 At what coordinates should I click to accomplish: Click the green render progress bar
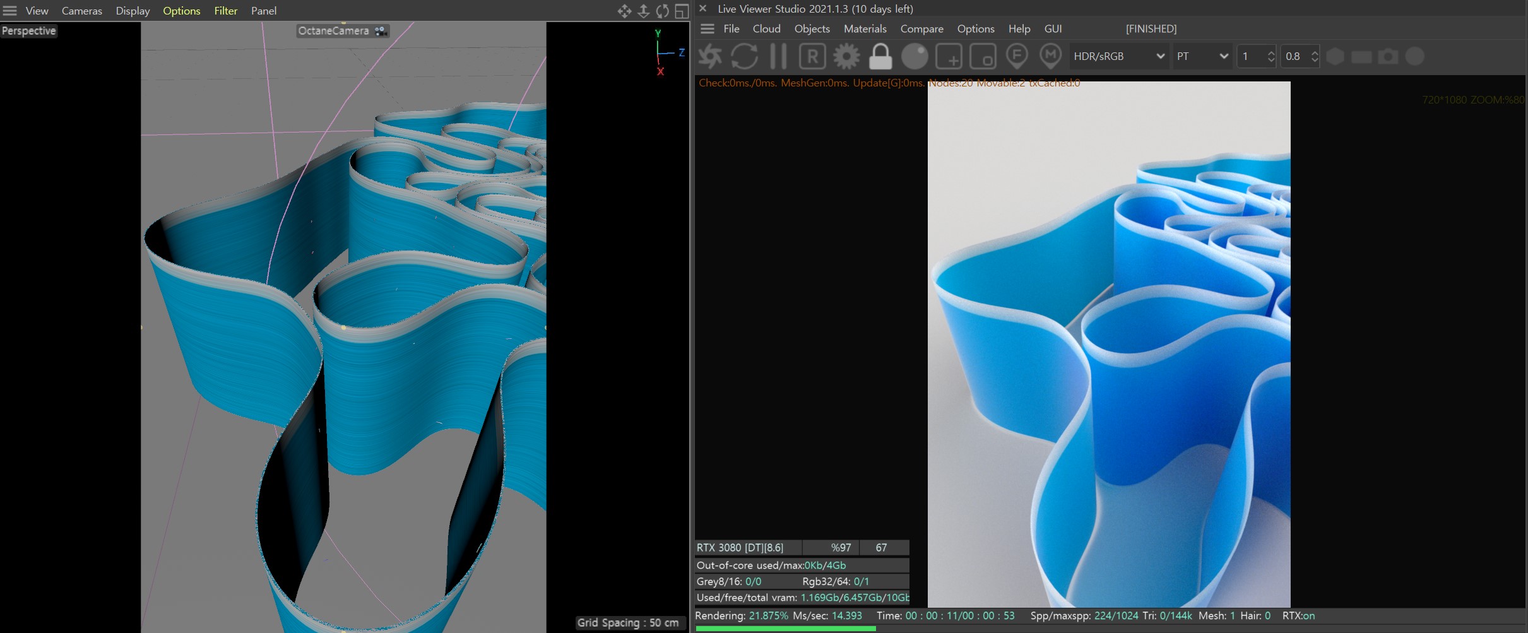click(786, 629)
